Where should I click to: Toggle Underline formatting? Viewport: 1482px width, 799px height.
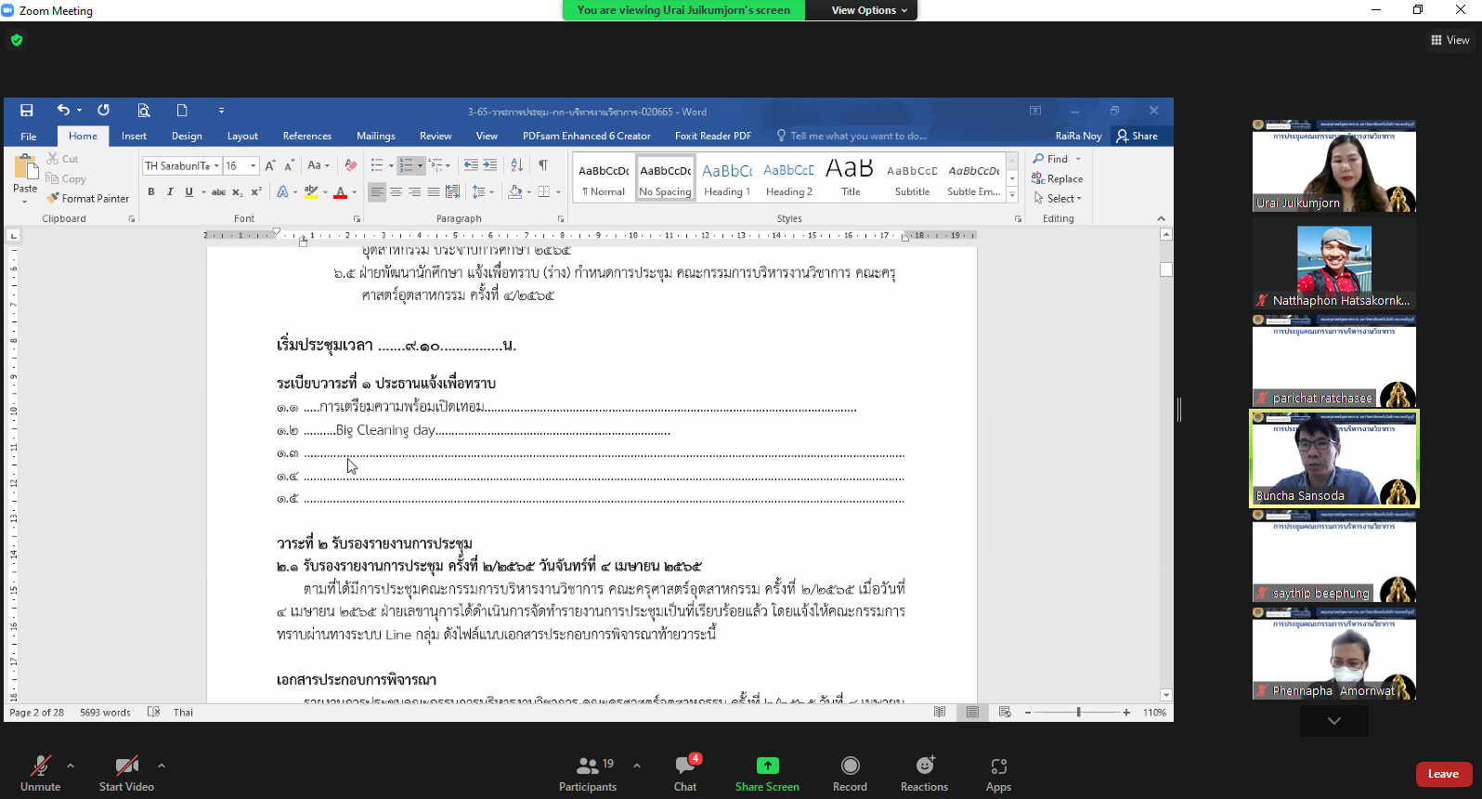[189, 192]
